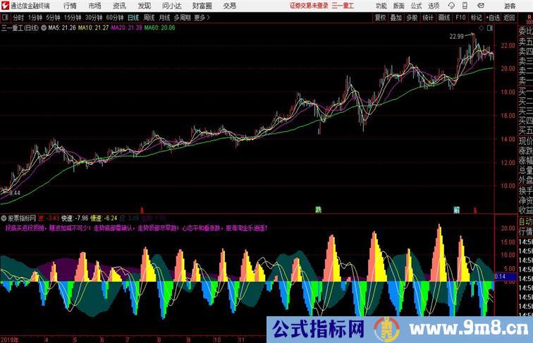The width and height of the screenshot is (533, 343).
Task: Open the MA indicator dropdown beside 三一重工
Action: (x=44, y=28)
